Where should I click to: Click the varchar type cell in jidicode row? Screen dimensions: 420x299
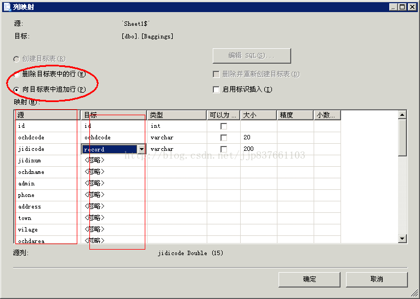pyautogui.click(x=177, y=149)
